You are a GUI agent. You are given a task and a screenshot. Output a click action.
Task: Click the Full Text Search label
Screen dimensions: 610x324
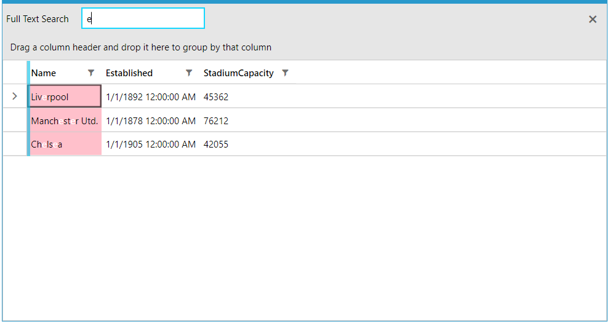pos(38,19)
